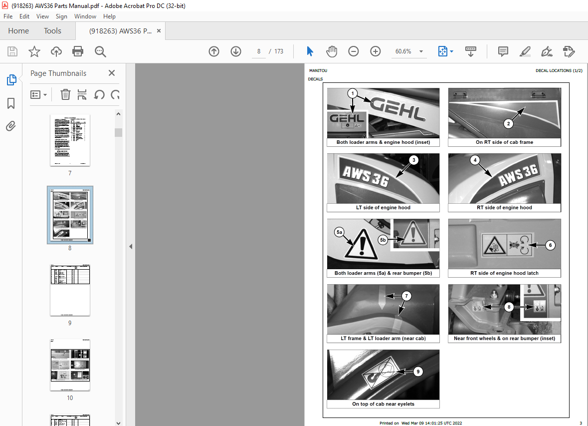Click the page number input field
Viewport: 588px width, 426px height.
(x=259, y=51)
